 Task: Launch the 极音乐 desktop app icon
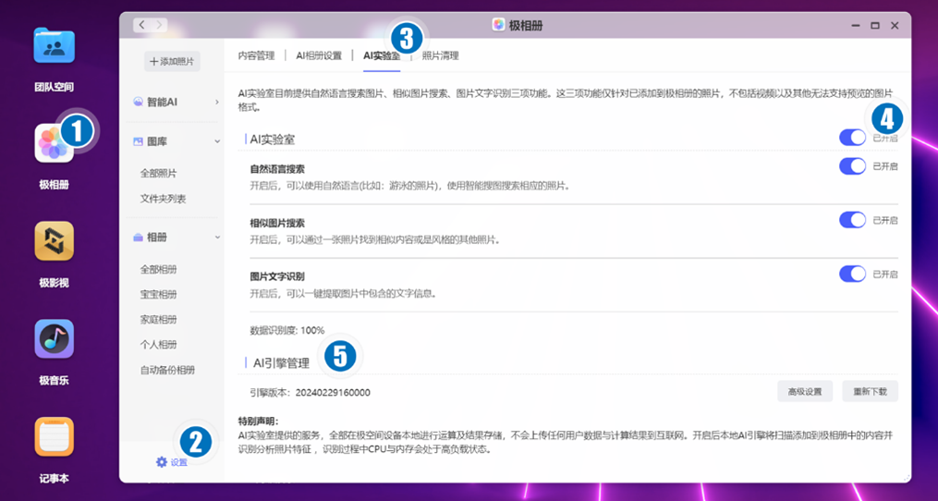54,339
